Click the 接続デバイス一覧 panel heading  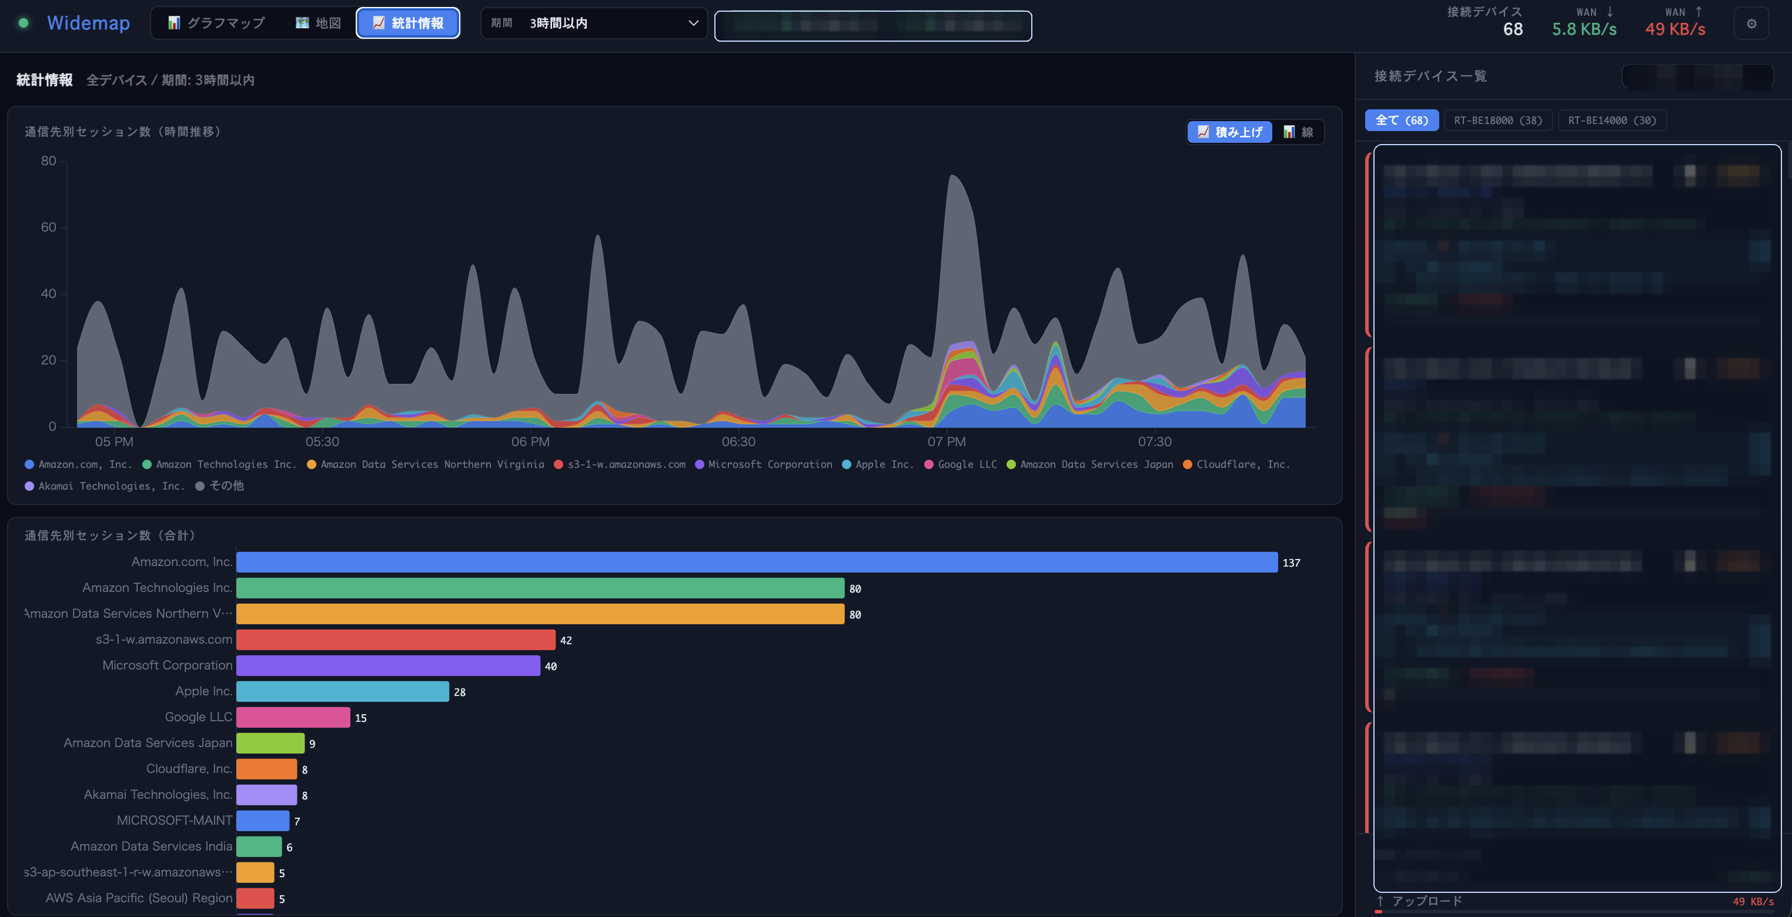[1430, 76]
